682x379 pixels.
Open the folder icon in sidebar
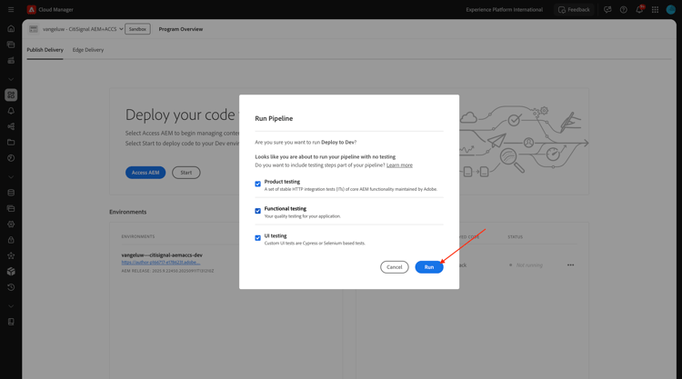tap(11, 142)
